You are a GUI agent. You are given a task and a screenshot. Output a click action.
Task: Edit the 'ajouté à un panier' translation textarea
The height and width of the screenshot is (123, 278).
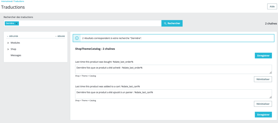point(173,94)
